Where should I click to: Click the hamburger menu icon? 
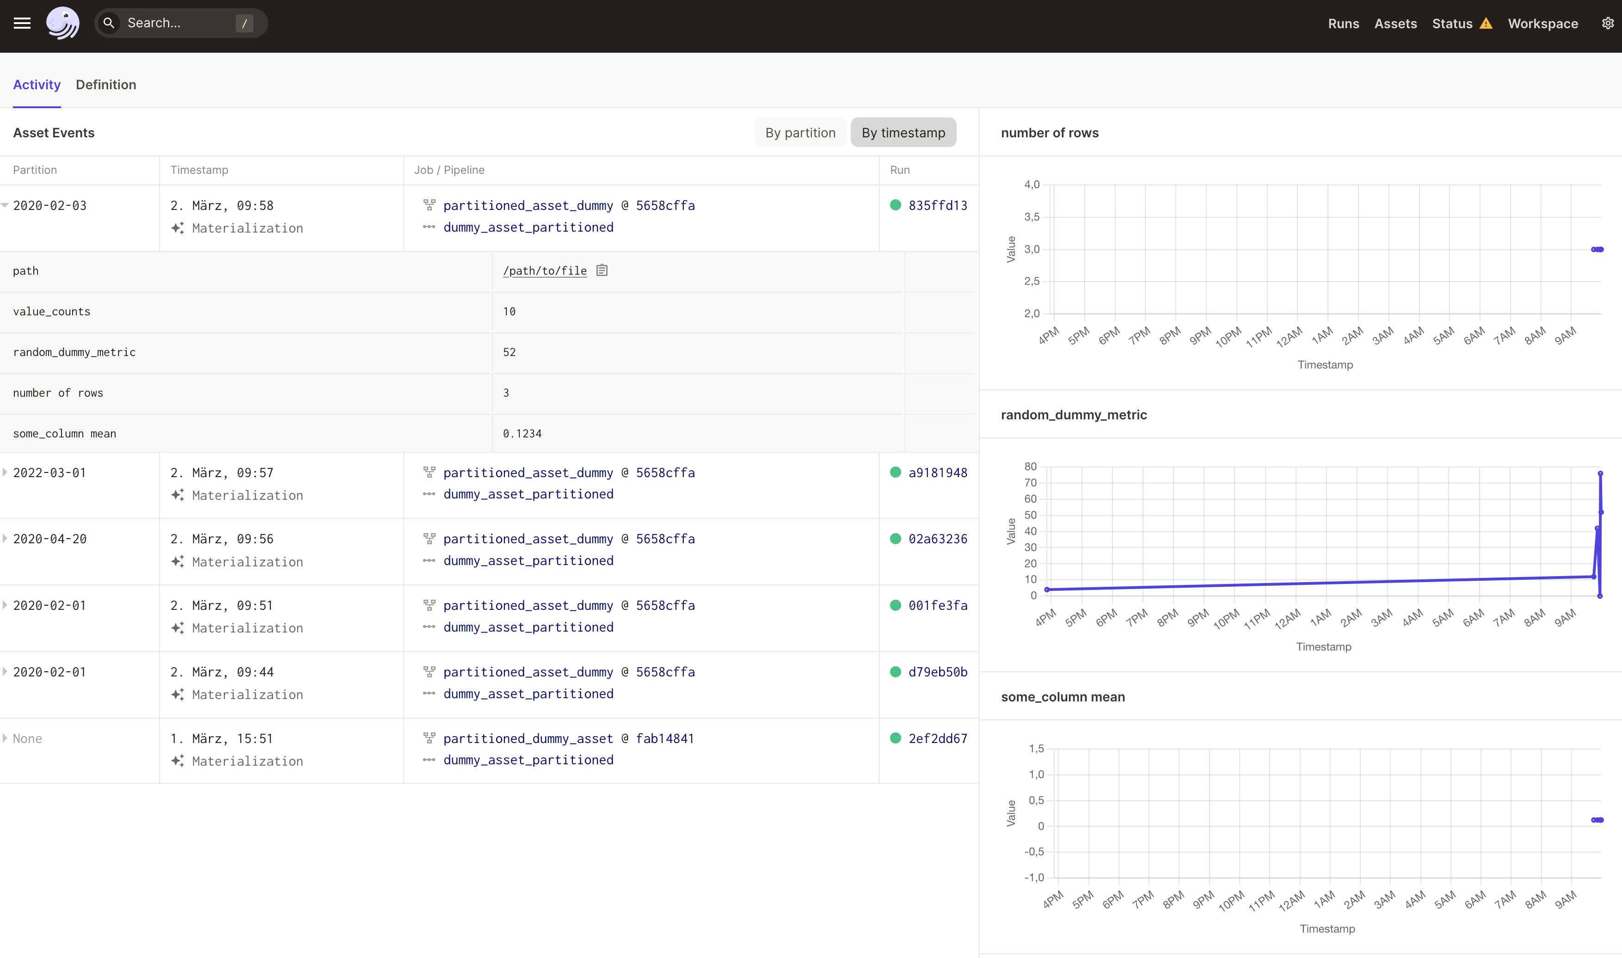click(x=22, y=23)
